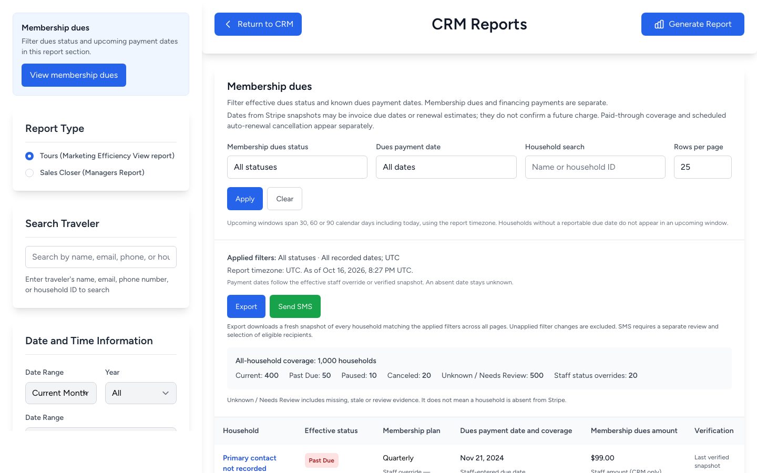Click the Paused: 10 summary count

tap(359, 375)
